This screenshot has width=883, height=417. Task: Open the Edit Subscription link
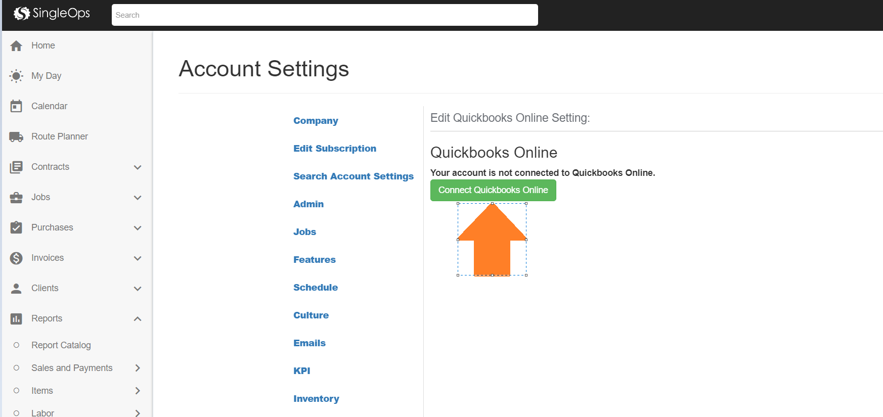[335, 149]
